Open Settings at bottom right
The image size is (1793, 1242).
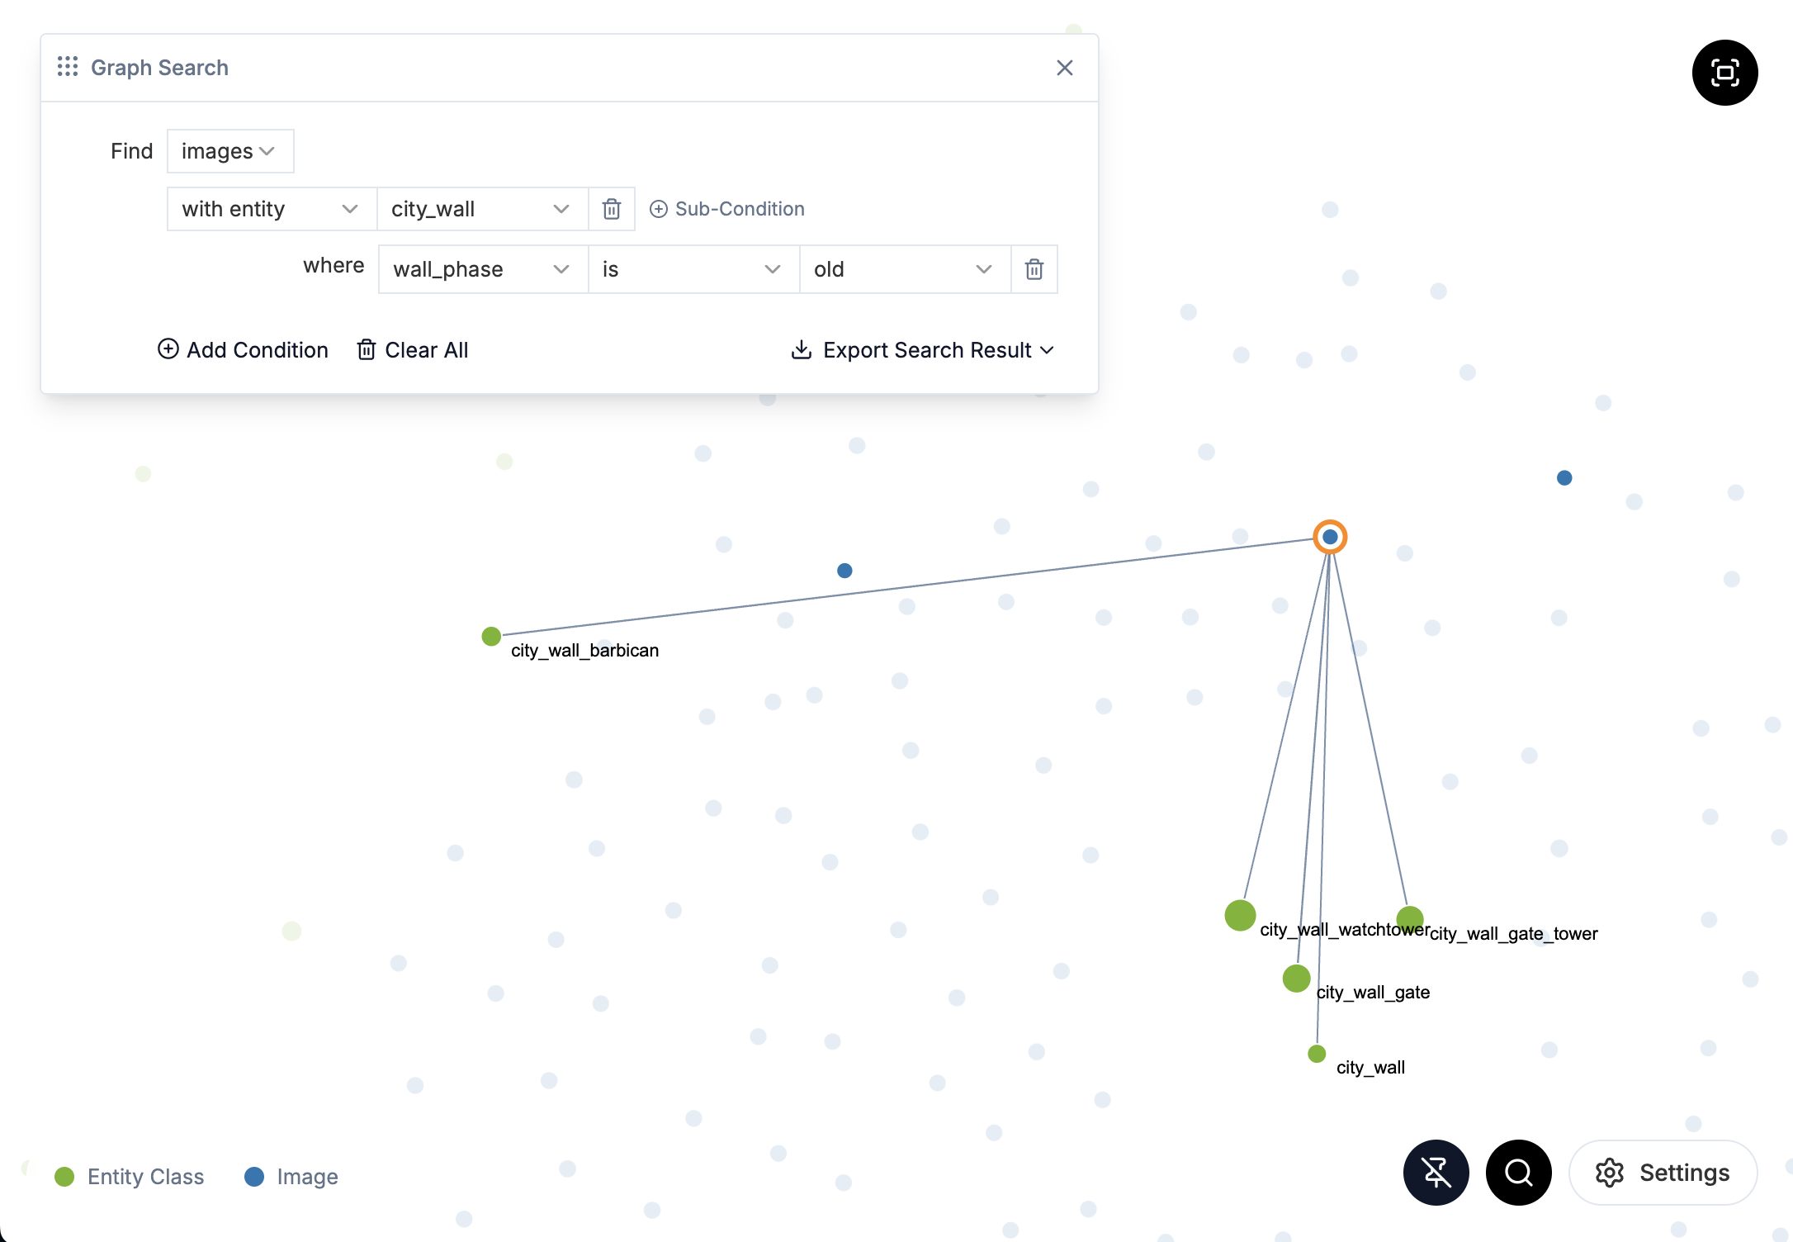(1663, 1173)
